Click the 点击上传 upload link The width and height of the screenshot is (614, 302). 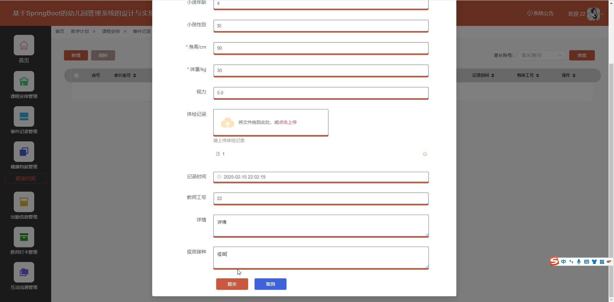pos(288,122)
